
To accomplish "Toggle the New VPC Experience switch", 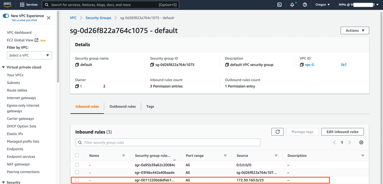I will coord(6,16).
